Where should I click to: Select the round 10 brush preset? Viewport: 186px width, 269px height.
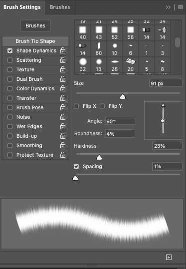click(x=115, y=49)
